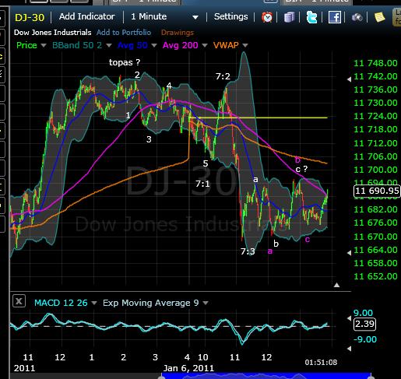
Task: Click the blue timeline range scrollbar
Action: (x=266, y=376)
